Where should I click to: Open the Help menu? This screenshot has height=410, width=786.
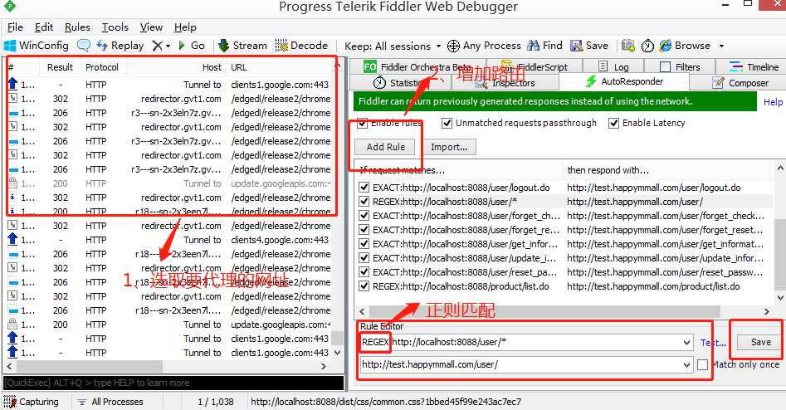(x=185, y=27)
